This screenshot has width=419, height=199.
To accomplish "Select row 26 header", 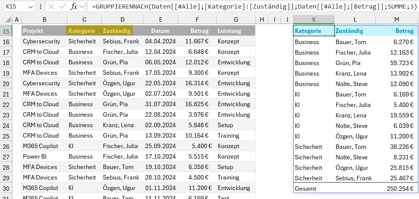I will (6, 146).
